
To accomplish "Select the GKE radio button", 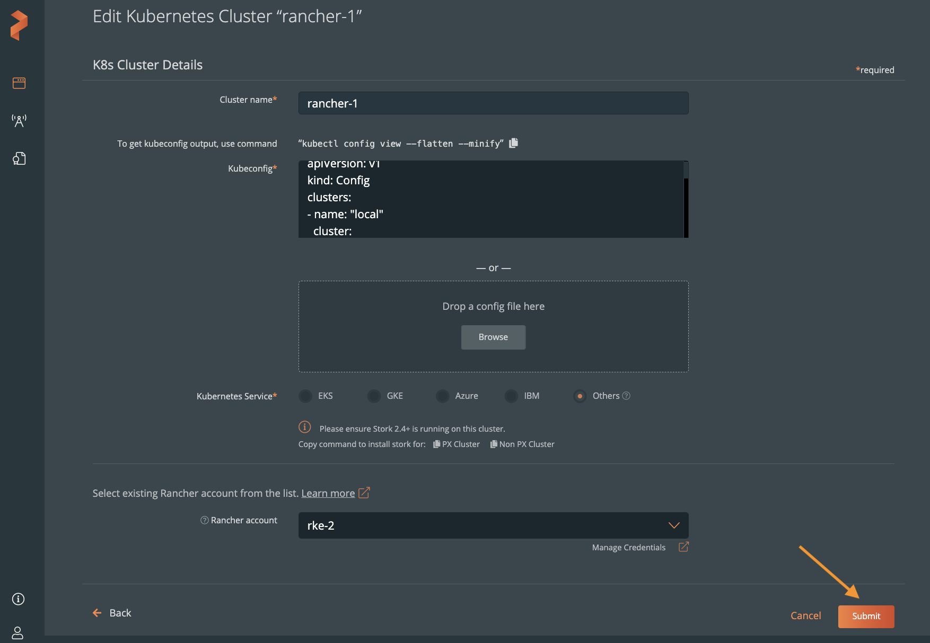I will point(374,396).
